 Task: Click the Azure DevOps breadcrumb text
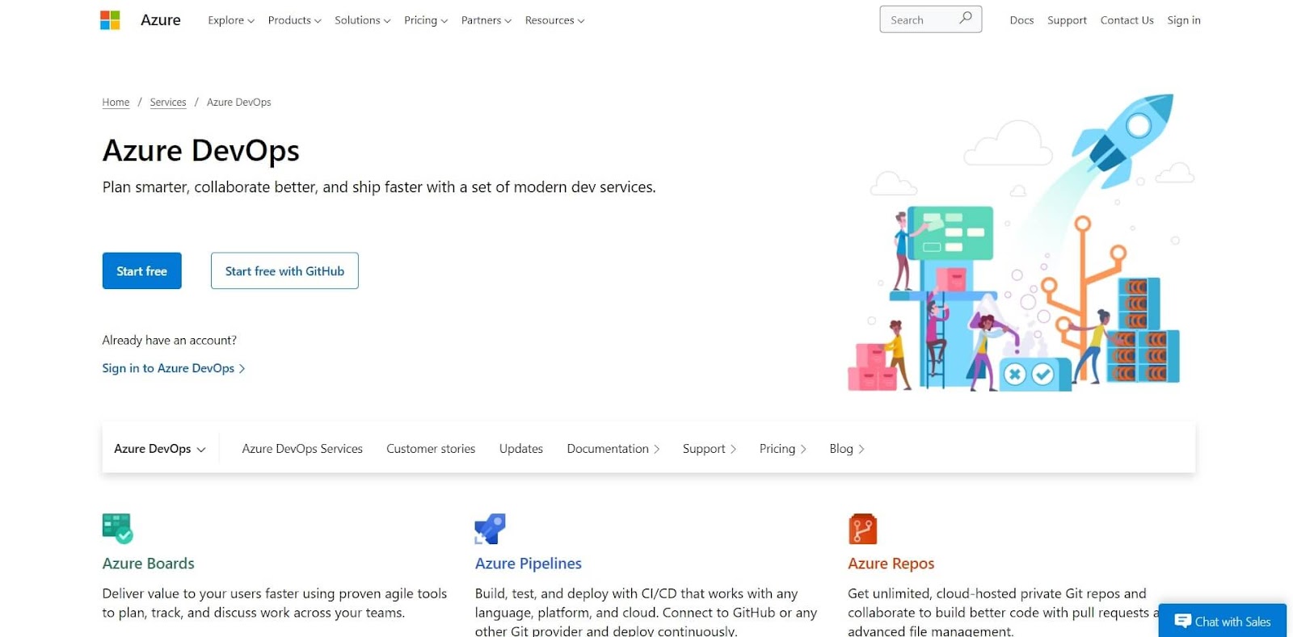click(x=239, y=103)
